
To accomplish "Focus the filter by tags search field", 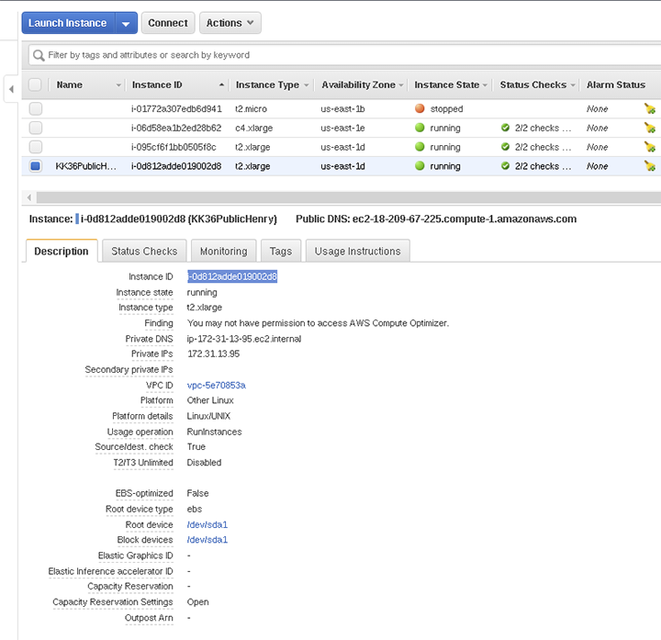I will 349,55.
